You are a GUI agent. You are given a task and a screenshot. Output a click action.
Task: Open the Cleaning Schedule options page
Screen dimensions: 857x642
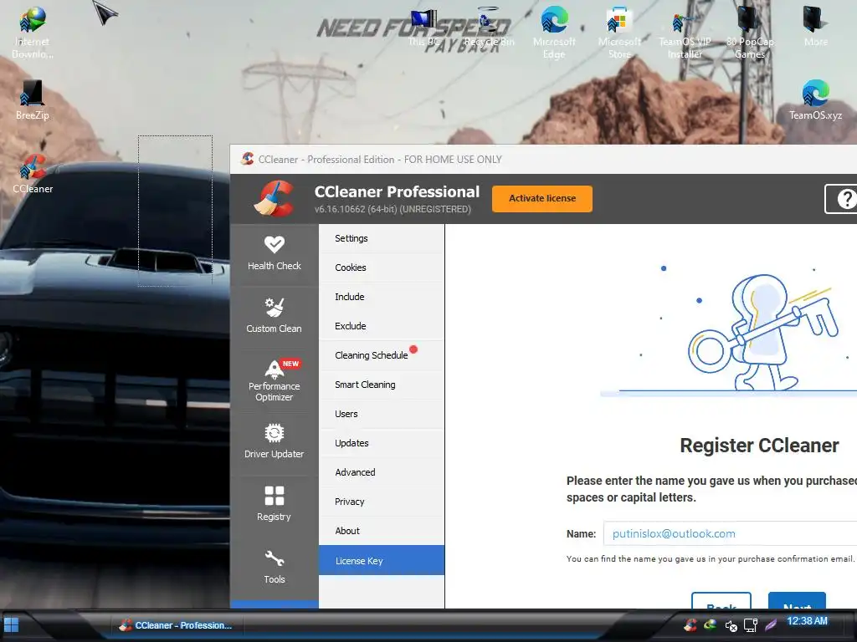[x=382, y=355]
